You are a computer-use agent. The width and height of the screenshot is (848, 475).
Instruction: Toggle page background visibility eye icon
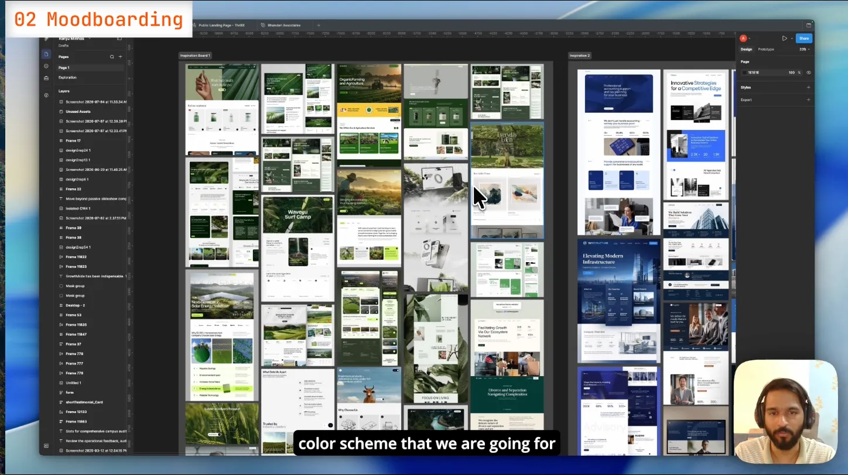[x=809, y=73]
